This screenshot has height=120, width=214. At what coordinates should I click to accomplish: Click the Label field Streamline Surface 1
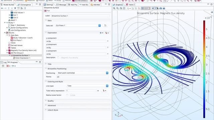[x=80, y=16]
